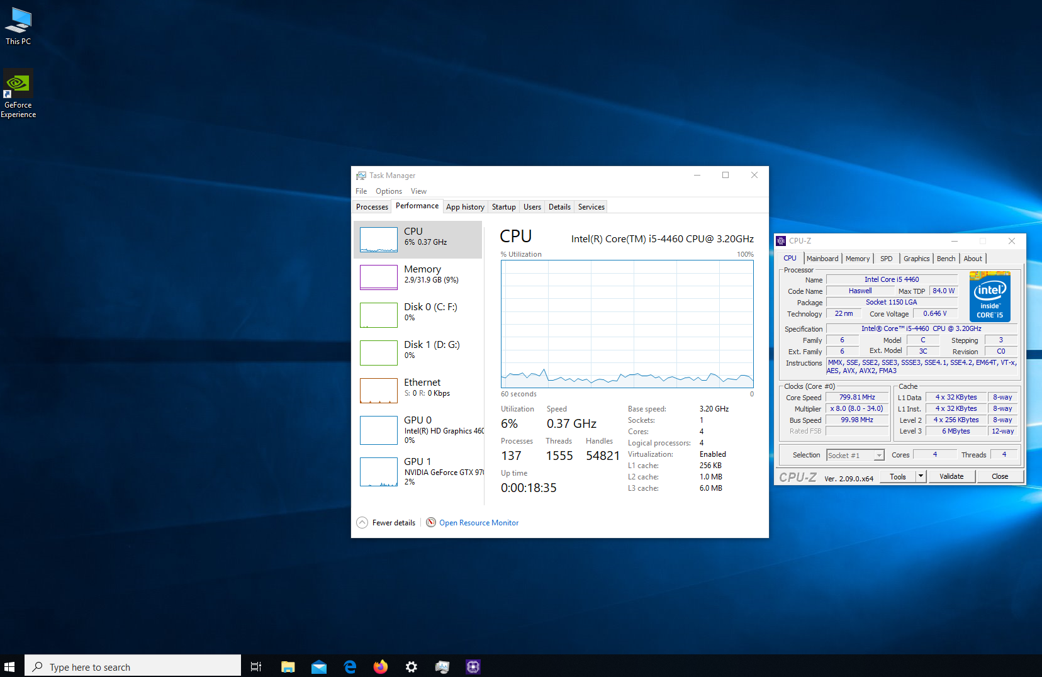Open Settings gear in taskbar

pos(412,666)
